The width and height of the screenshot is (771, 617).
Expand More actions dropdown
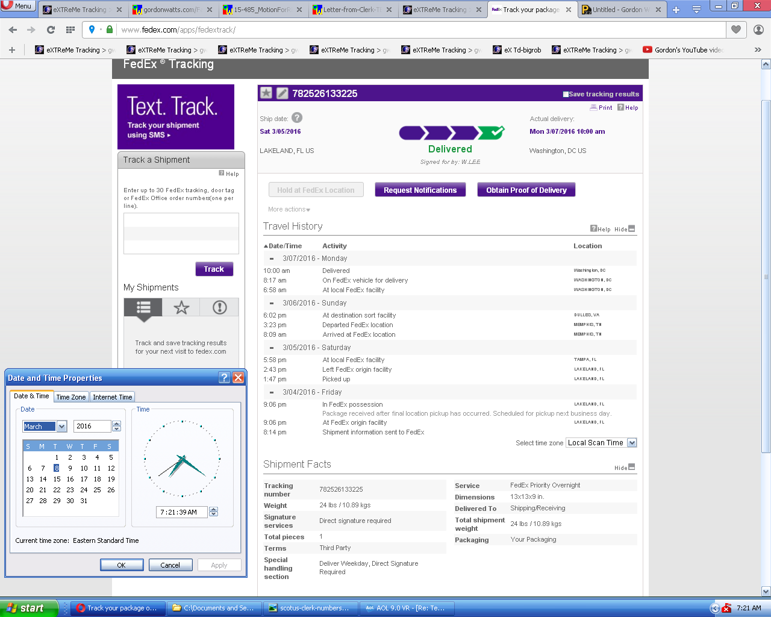tap(289, 209)
